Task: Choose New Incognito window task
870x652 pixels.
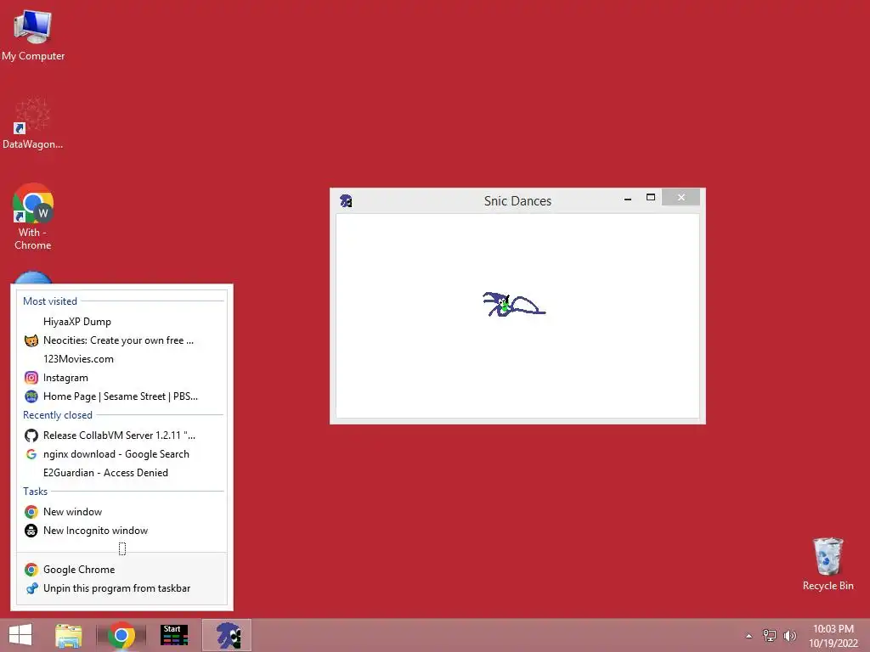Action: 122,531
